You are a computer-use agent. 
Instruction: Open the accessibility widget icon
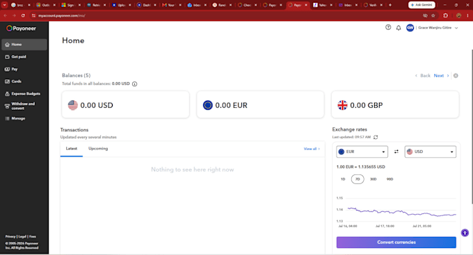pos(465,233)
